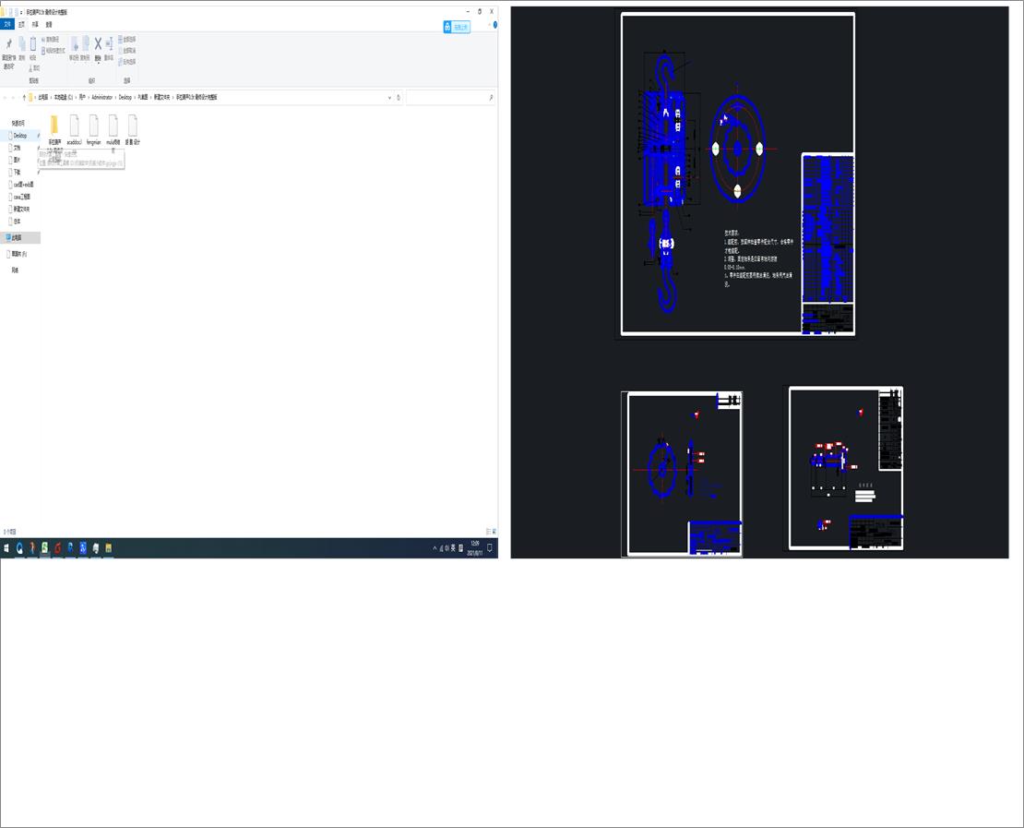Switch to the Home ribbon tab
The height and width of the screenshot is (828, 1024).
pos(21,24)
